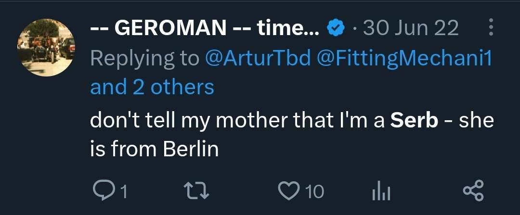The height and width of the screenshot is (215, 520).
Task: Open the 30 Jun 22 timestamp link
Action: [x=411, y=29]
